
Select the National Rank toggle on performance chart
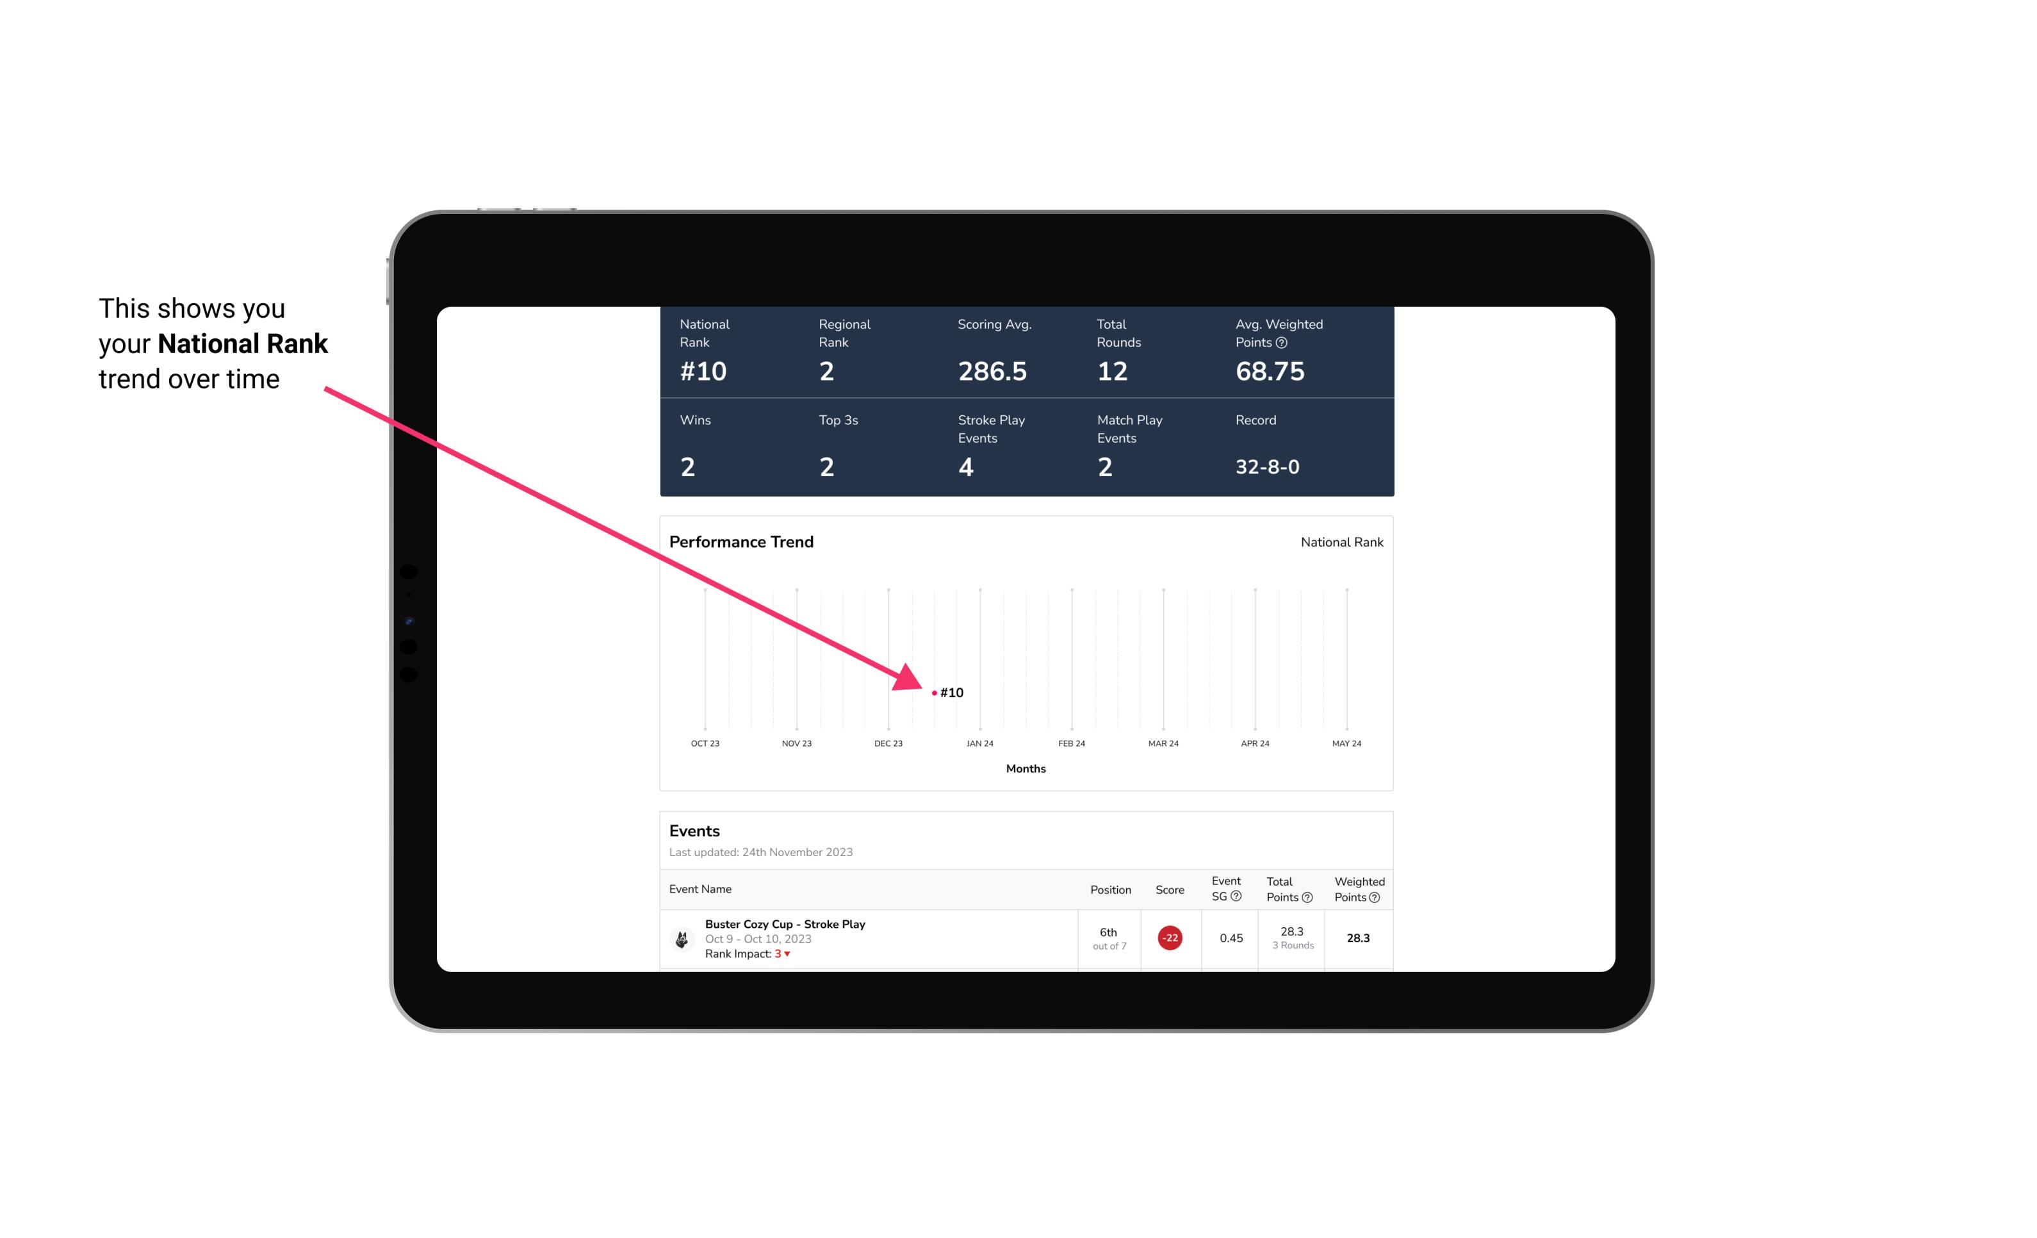[1340, 541]
